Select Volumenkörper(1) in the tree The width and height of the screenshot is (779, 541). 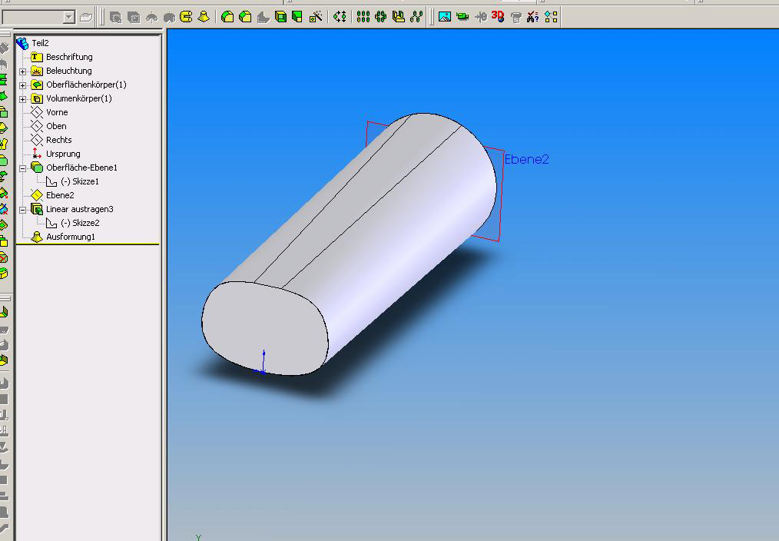click(78, 99)
